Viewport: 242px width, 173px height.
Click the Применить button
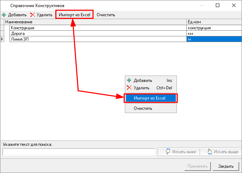[198, 166]
